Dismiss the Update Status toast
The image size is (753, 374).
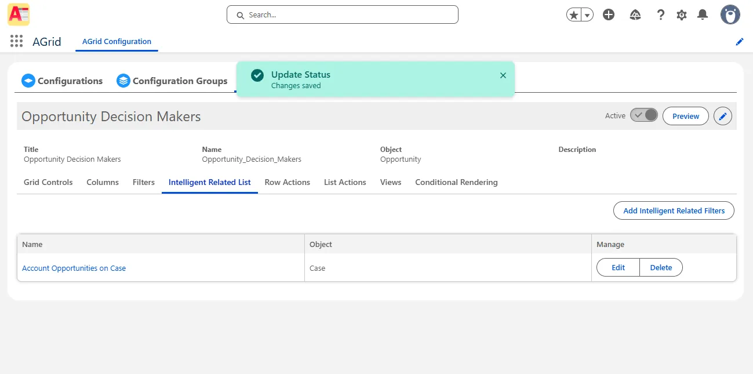coord(503,75)
